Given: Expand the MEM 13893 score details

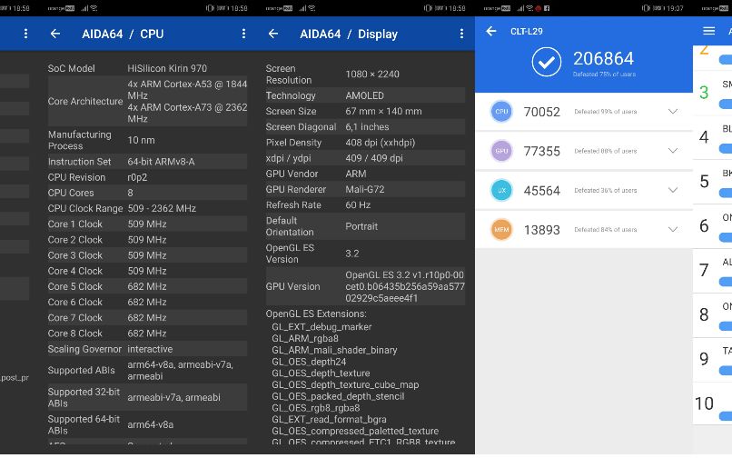Looking at the screenshot, I should (x=673, y=230).
